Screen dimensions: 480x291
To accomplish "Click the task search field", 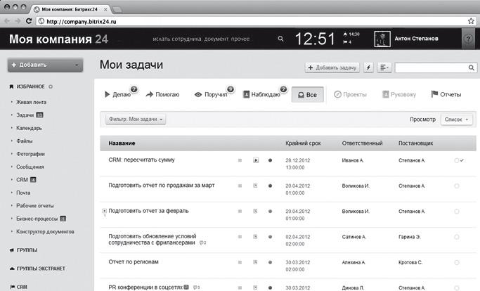I will pos(432,67).
